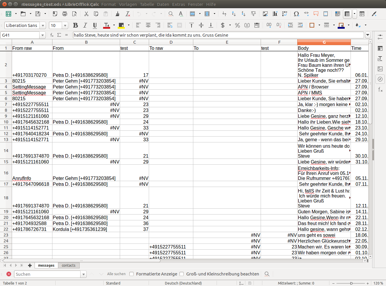The width and height of the screenshot is (386, 286).
Task: Insert hyperlink icon
Action: point(306,14)
